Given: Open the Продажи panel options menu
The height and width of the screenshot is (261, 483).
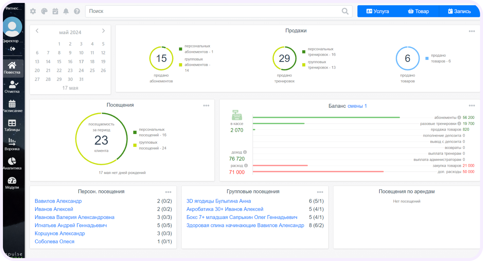Looking at the screenshot, I should [472, 31].
